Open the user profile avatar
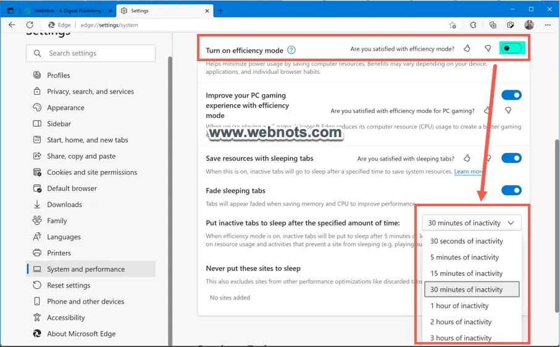Viewport: 560px width, 347px height. click(x=529, y=25)
